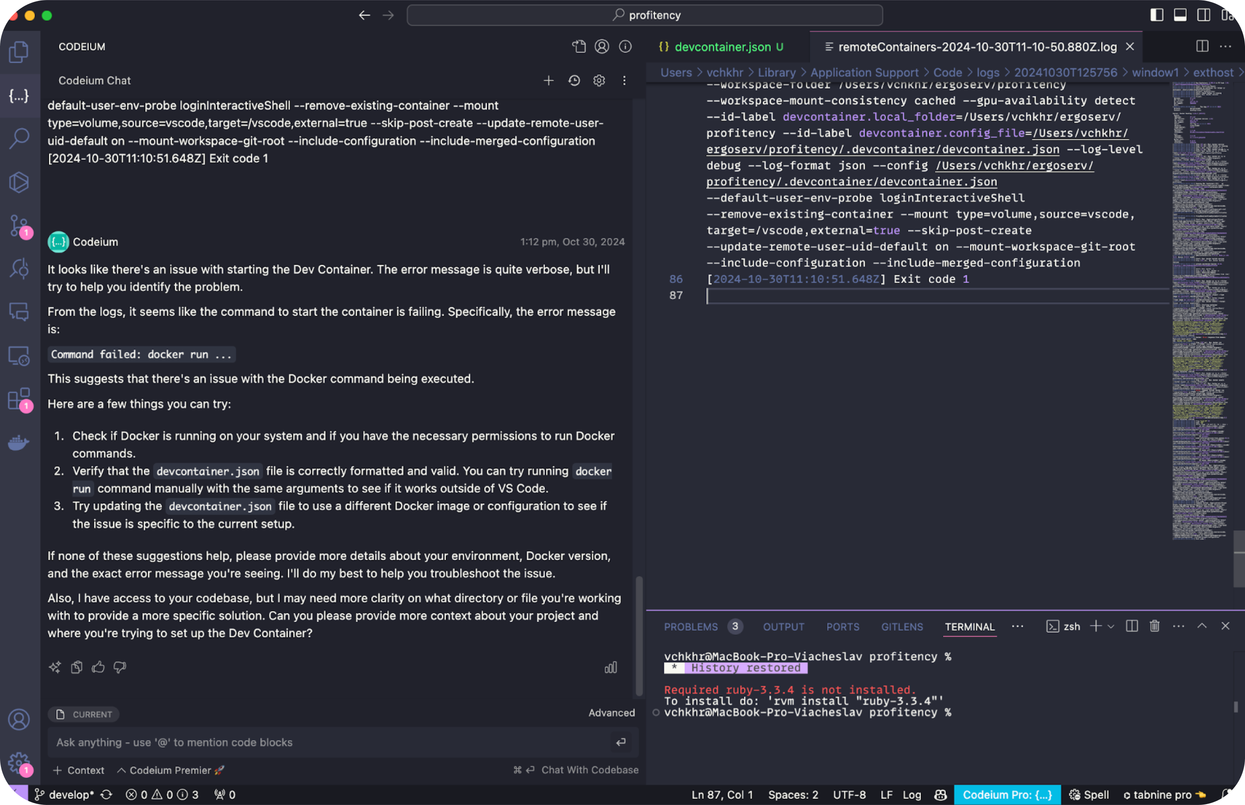The height and width of the screenshot is (805, 1245).
Task: Switch to the PROBLEMS panel tab
Action: click(690, 627)
